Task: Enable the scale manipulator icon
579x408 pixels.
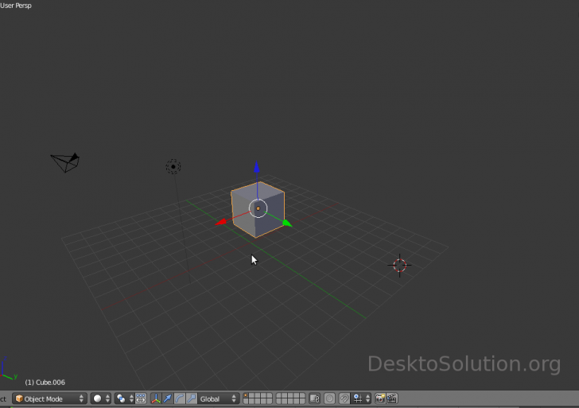Action: [x=191, y=398]
